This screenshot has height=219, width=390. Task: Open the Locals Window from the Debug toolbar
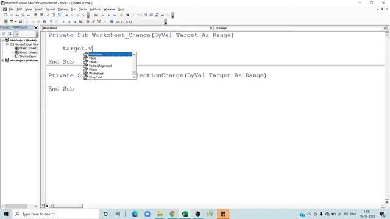click(x=146, y=15)
